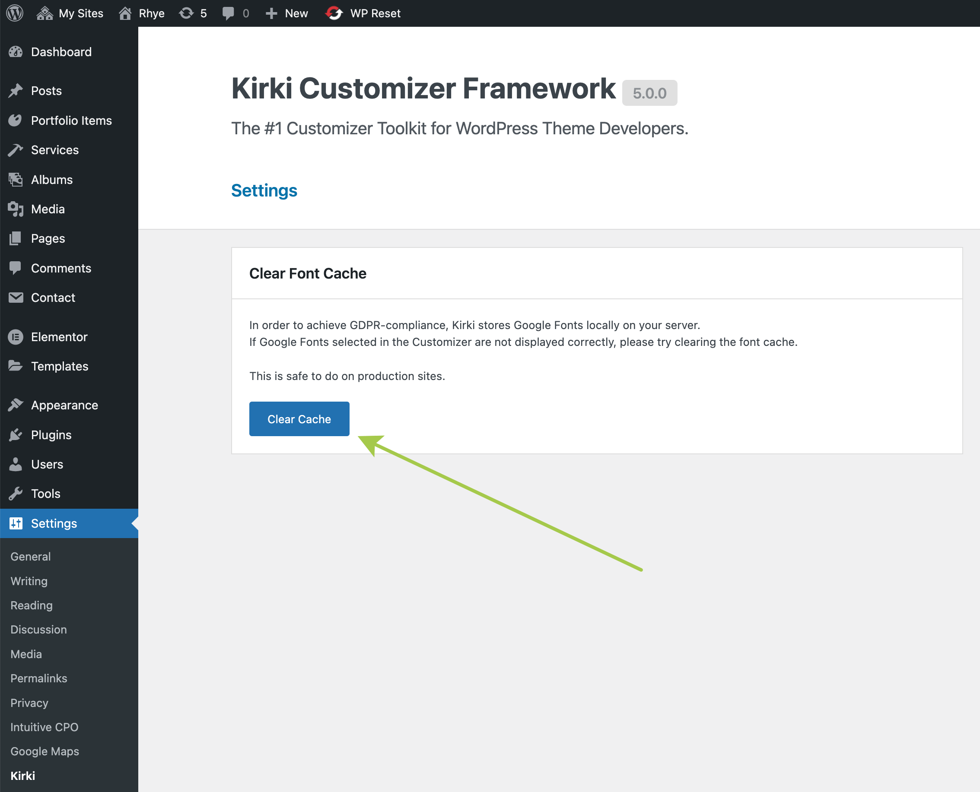
Task: Open Appearance menu
Action: click(64, 405)
